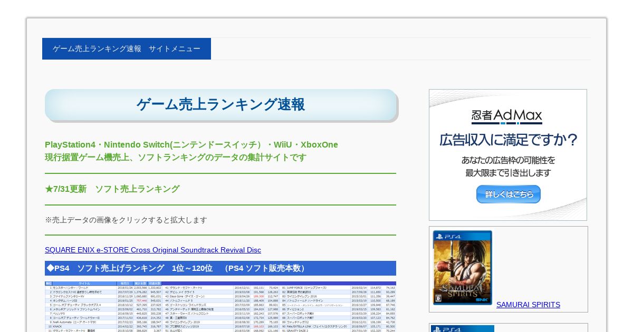Image resolution: width=633 pixels, height=332 pixels.
Task: Click the second PS4 game cover below SAMURAI SPIRITS
Action: (463, 328)
